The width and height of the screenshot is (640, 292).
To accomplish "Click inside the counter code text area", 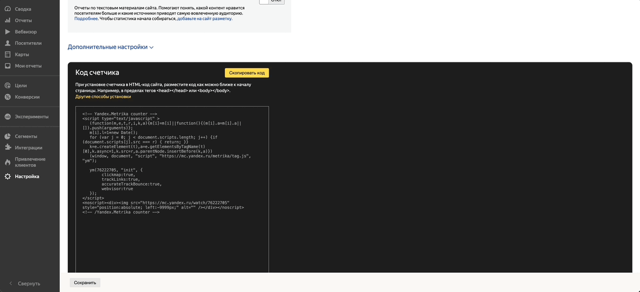I will coord(172,190).
